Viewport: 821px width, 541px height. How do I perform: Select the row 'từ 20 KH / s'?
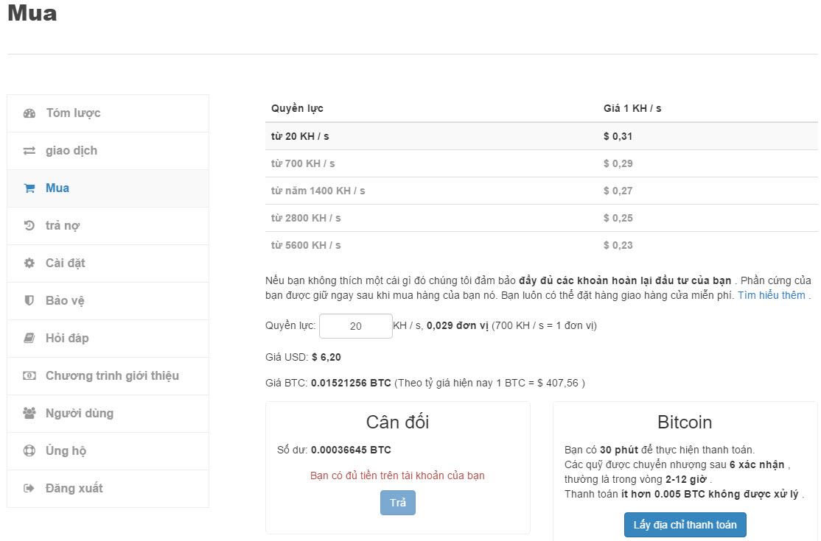coord(542,136)
